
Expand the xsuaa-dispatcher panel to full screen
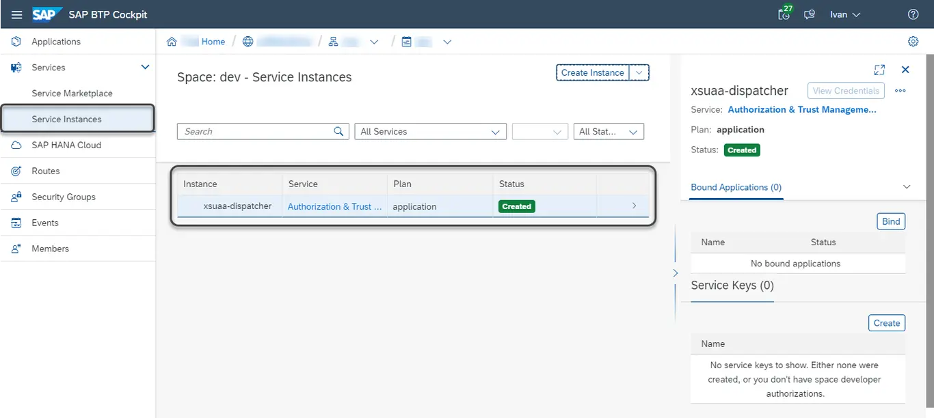coord(879,70)
